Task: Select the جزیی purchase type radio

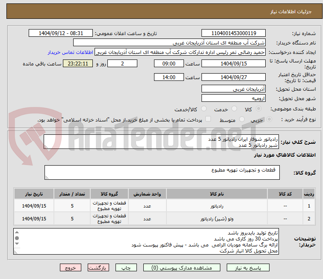Action: click(x=269, y=119)
